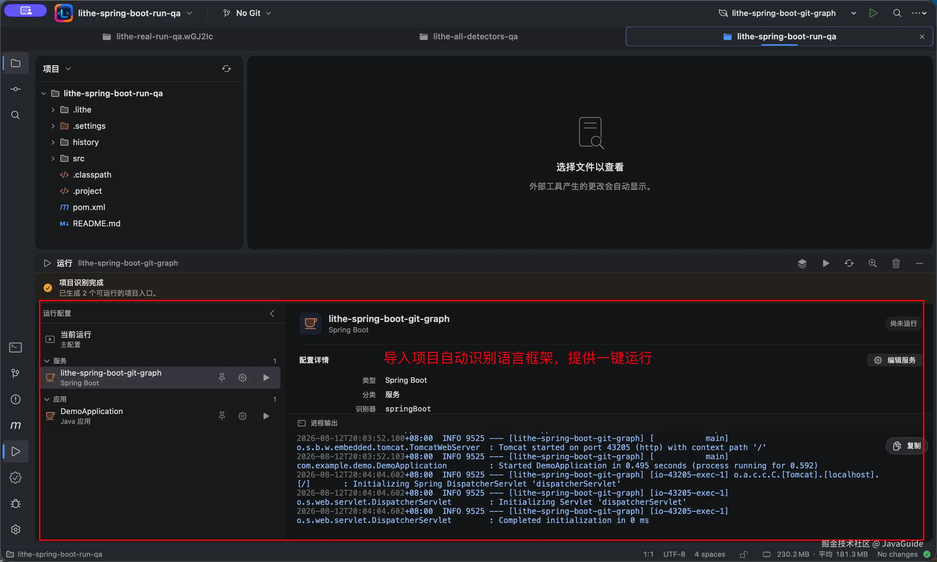Open the settings gear in the sidebar
The image size is (937, 562).
(x=16, y=529)
